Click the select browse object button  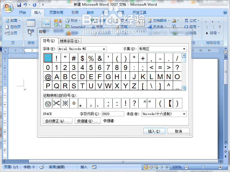(x=226, y=152)
